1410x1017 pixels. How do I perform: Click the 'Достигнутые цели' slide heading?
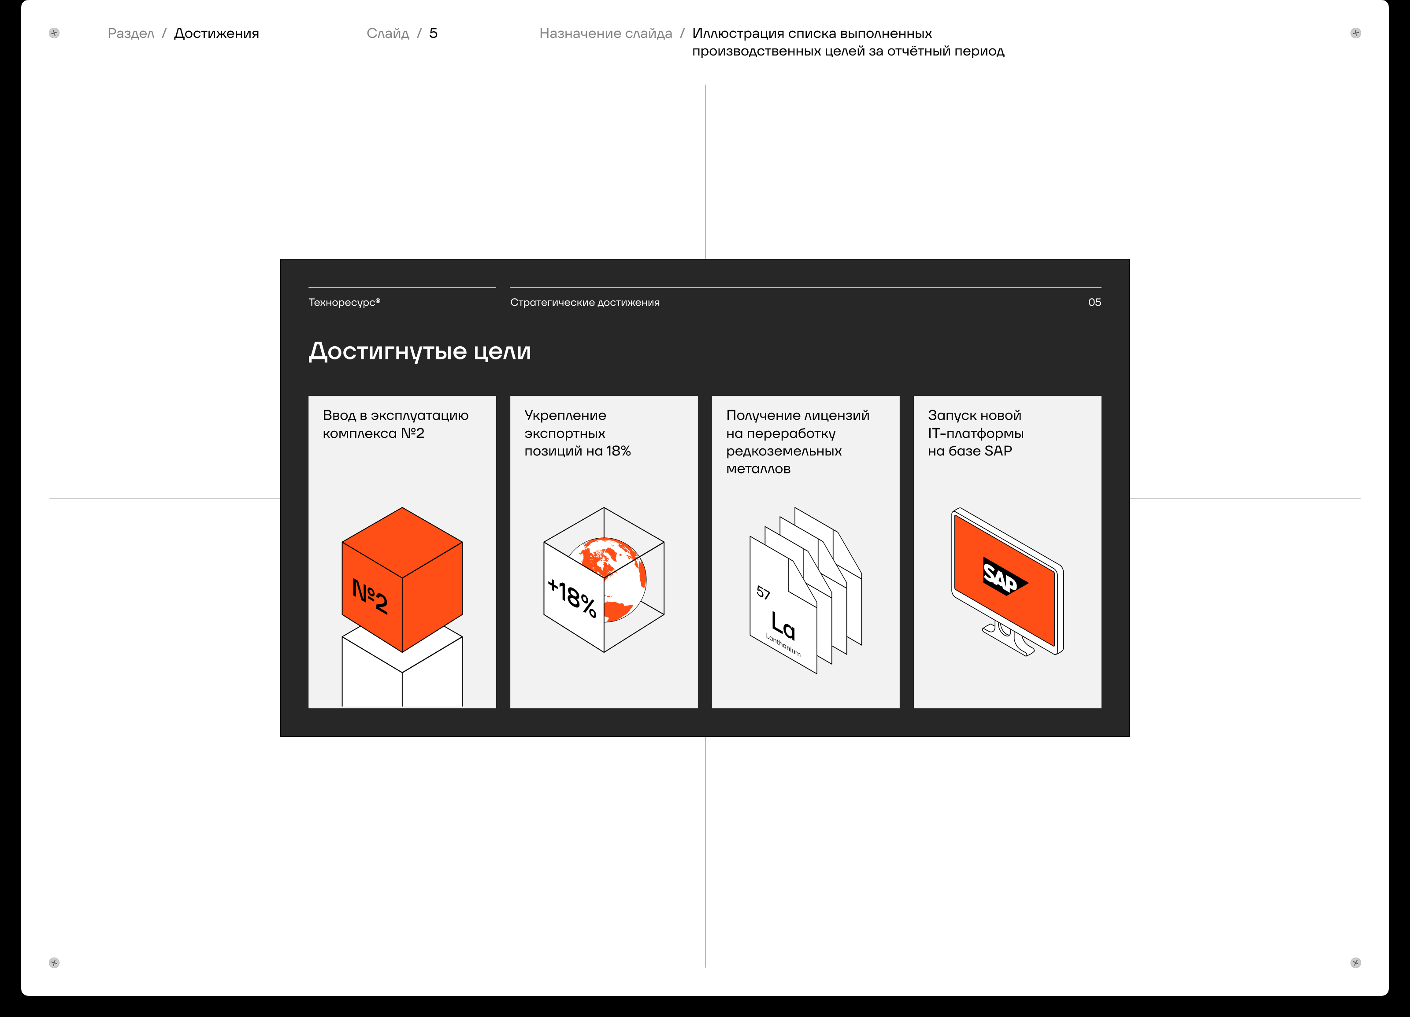point(419,351)
